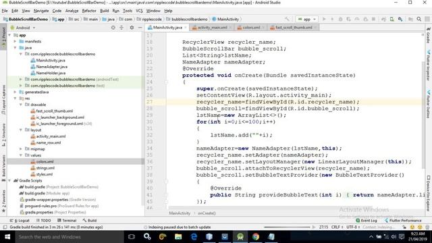432x243 pixels.
Task: Click the Search Everywhere magnifier icon
Action: 419,19
